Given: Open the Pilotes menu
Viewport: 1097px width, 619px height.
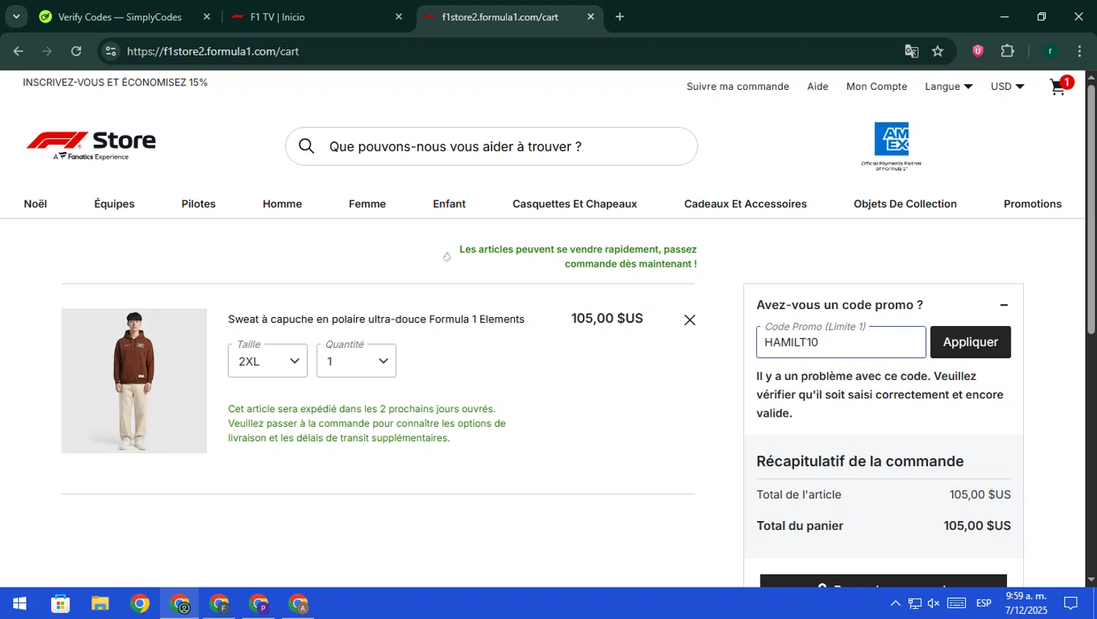Looking at the screenshot, I should coord(198,204).
